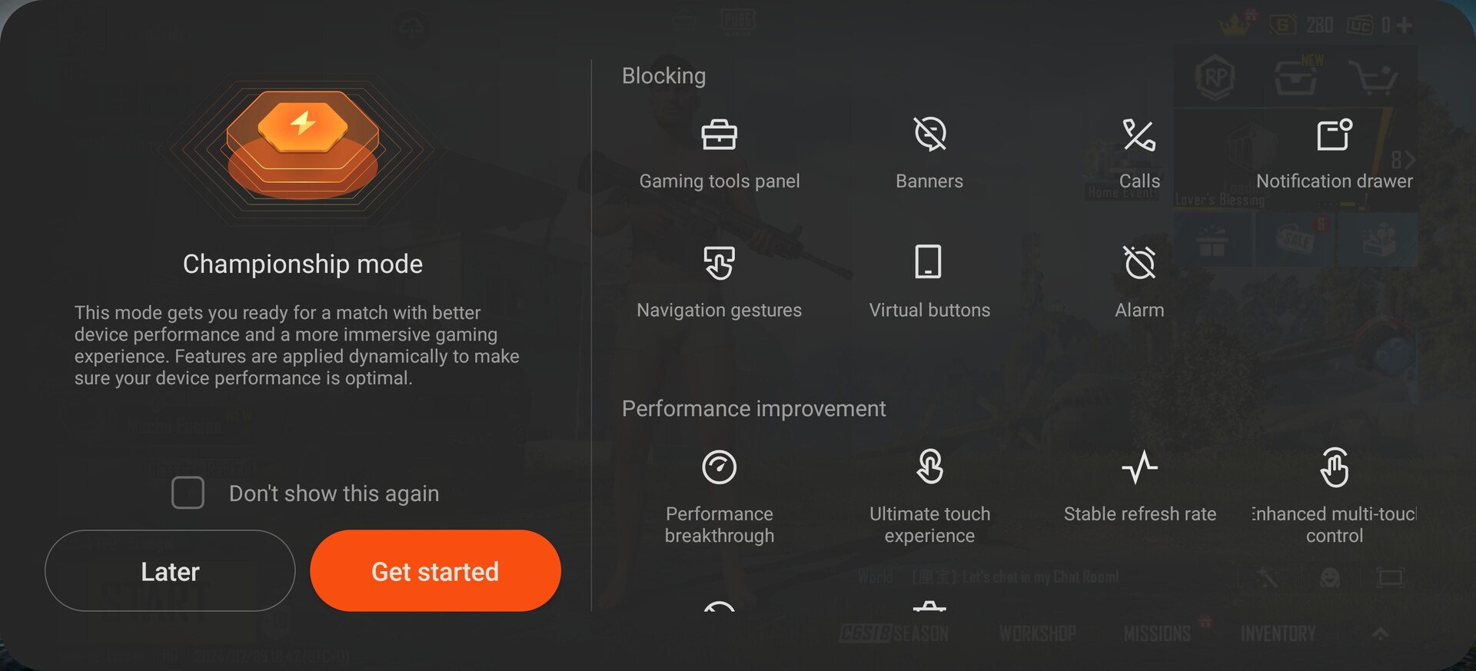The image size is (1476, 671).
Task: Check the Don't show this again box
Action: pos(188,493)
